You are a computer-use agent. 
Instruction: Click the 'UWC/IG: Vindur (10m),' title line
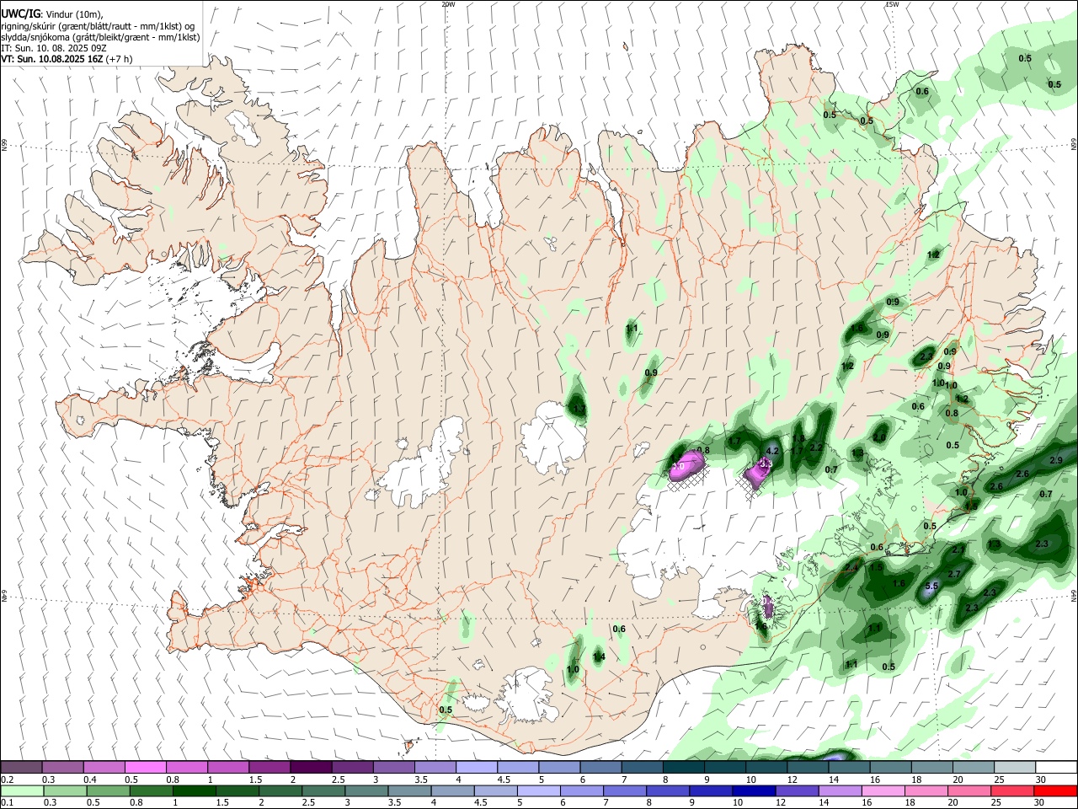pyautogui.click(x=53, y=13)
